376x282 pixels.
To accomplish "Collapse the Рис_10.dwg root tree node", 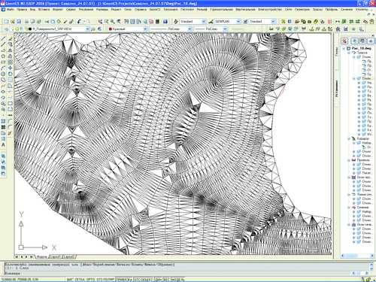I will click(x=344, y=48).
